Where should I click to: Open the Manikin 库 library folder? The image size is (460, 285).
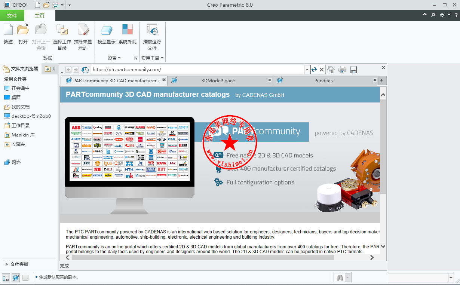pyautogui.click(x=19, y=135)
